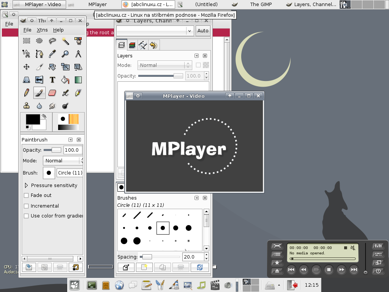Activate the Text tool

click(x=52, y=80)
